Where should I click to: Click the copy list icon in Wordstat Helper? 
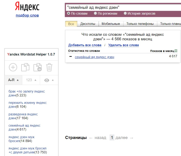pos(25,67)
